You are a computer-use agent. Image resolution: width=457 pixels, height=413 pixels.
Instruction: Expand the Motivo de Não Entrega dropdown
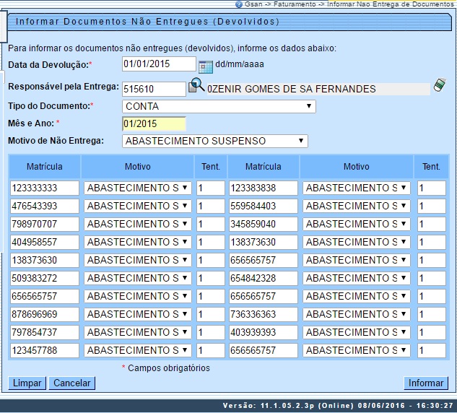pos(215,141)
